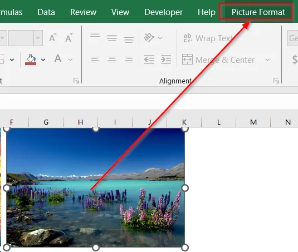The width and height of the screenshot is (298, 252).
Task: Select Align Left icon
Action: point(95,60)
